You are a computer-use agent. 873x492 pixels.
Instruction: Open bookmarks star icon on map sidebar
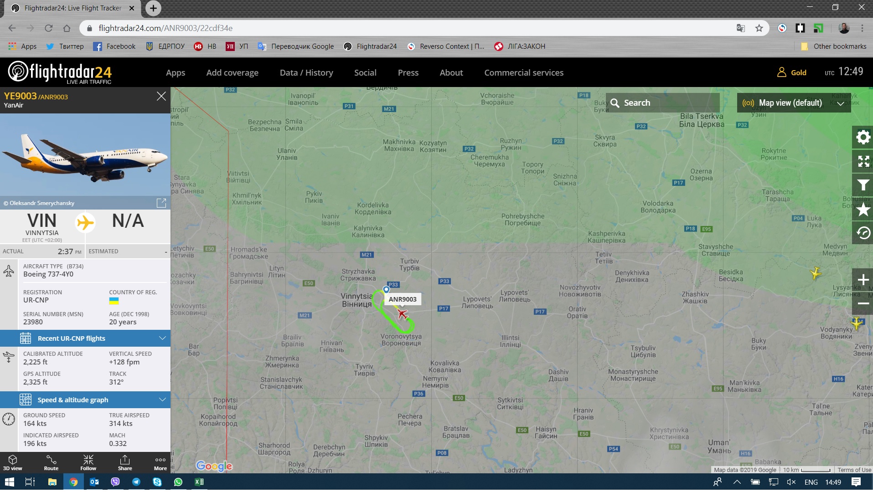863,210
